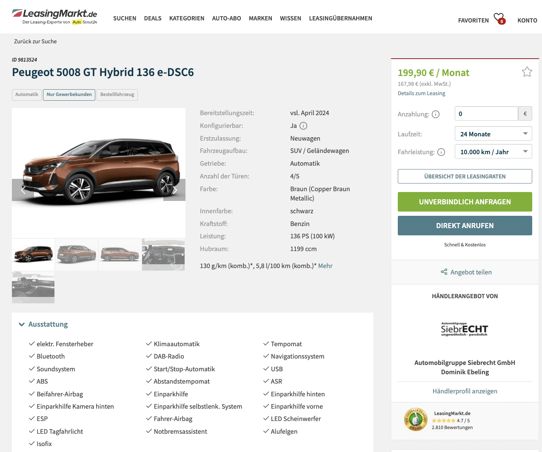Click the share icon beside Angebot teilen
The width and height of the screenshot is (542, 452).
(x=444, y=272)
